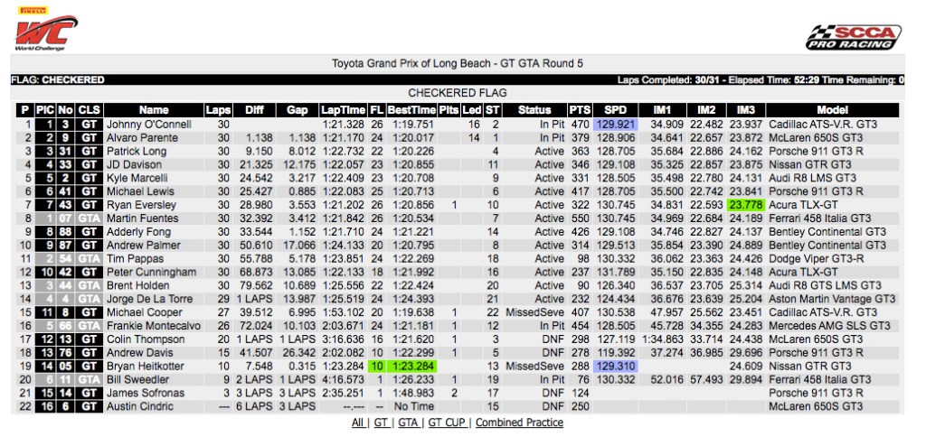Click green highlighted best time 1:23.284
The image size is (926, 446).
[x=411, y=366]
